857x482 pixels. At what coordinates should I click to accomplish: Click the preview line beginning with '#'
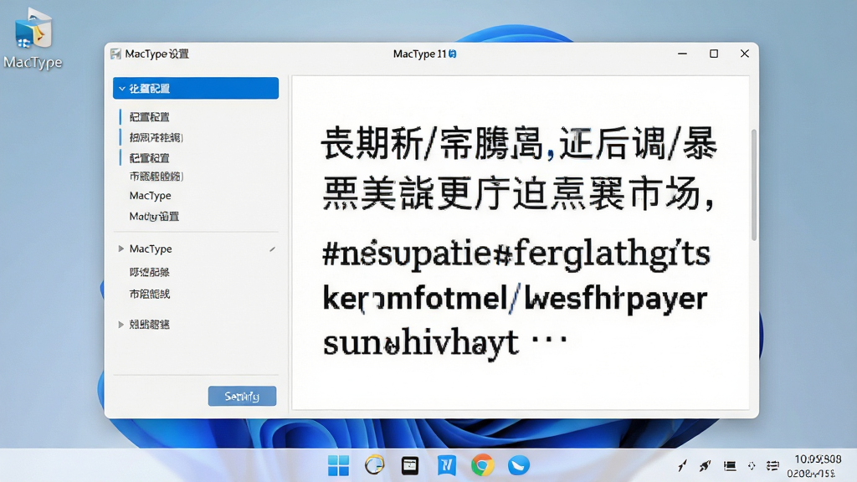point(516,254)
